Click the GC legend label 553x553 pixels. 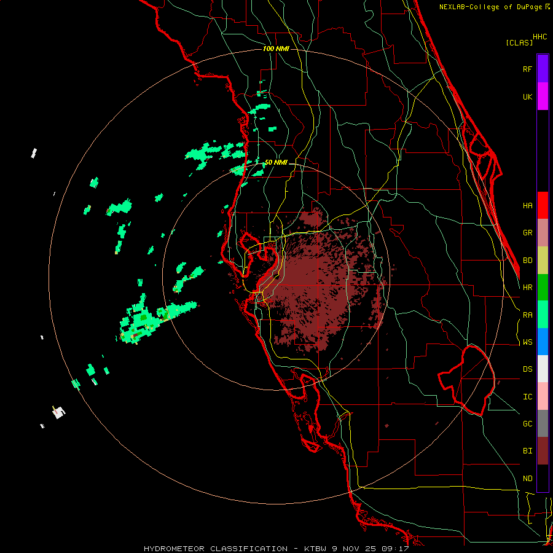(x=527, y=424)
